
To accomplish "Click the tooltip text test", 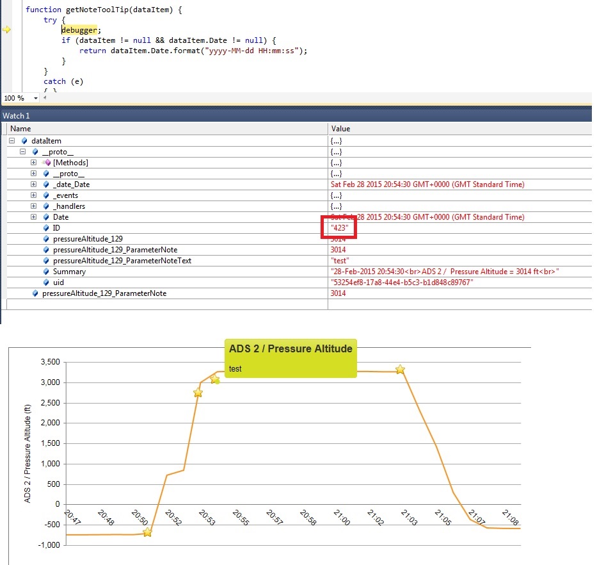I will 235,369.
